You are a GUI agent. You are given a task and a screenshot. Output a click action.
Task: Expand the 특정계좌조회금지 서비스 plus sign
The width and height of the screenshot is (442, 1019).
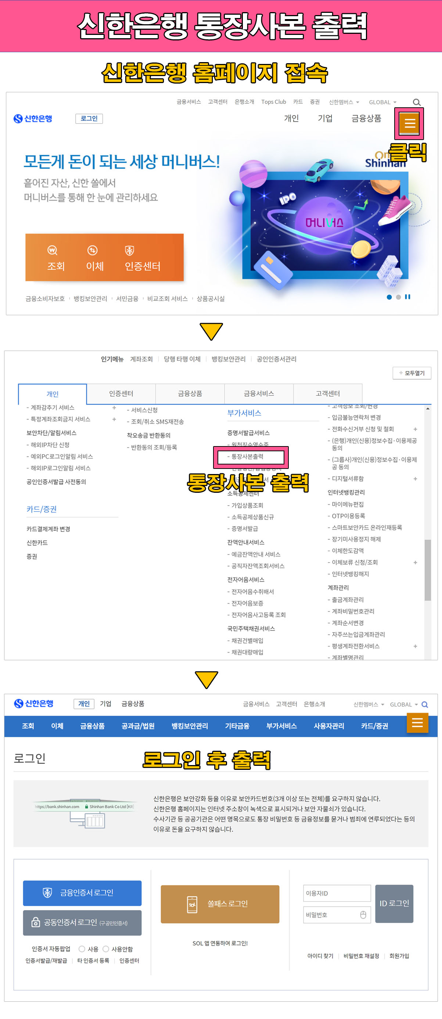coord(114,419)
